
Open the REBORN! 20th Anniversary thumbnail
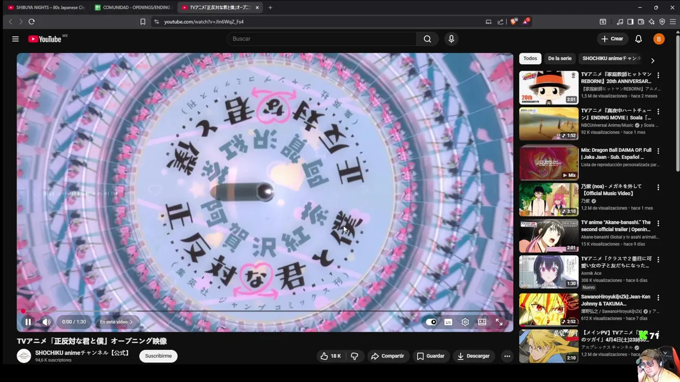click(x=549, y=88)
